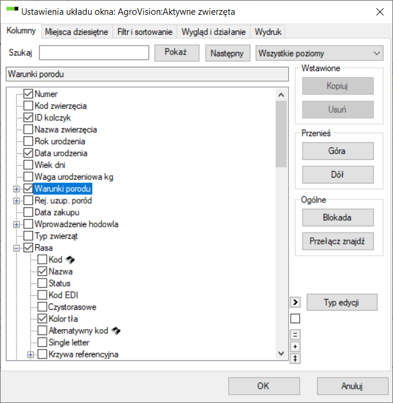Enable the Kod zwierzęcia checkbox

click(28, 106)
